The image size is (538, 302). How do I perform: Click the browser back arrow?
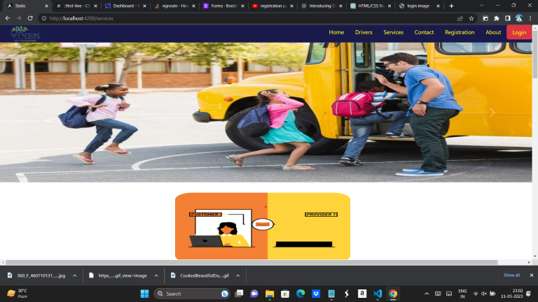point(8,18)
